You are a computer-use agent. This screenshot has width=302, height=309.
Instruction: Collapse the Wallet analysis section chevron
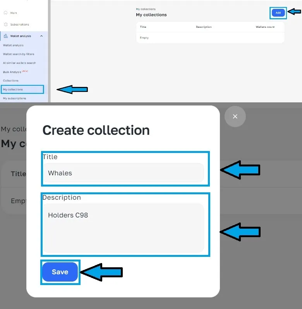(41, 36)
